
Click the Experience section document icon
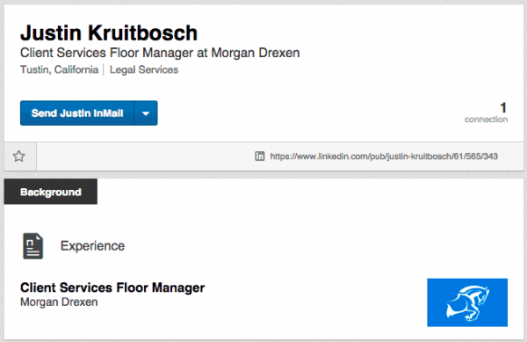(33, 246)
